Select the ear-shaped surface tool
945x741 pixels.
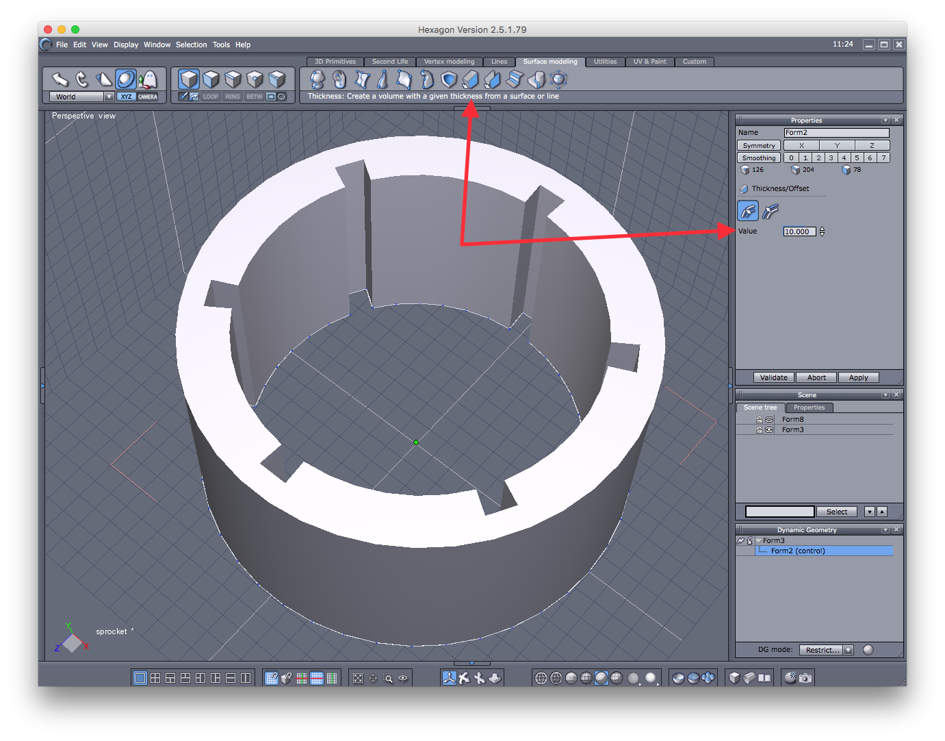(339, 79)
